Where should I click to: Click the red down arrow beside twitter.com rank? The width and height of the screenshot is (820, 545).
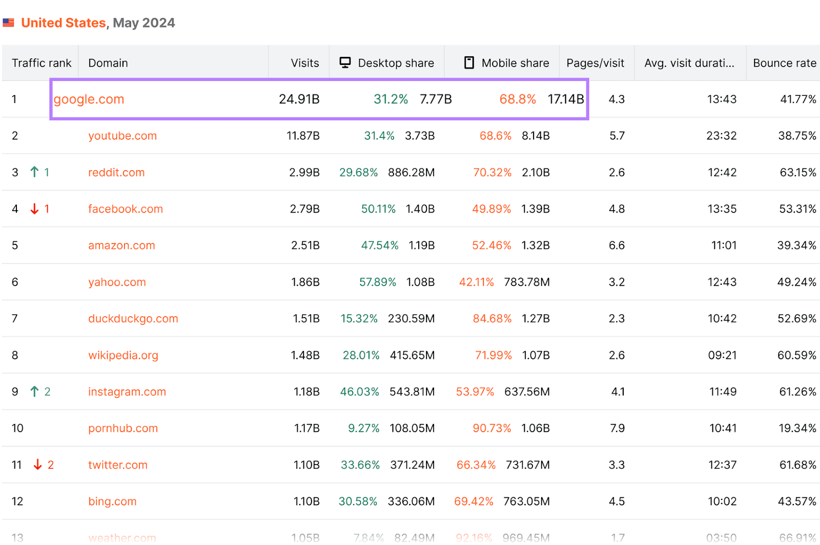tap(37, 465)
